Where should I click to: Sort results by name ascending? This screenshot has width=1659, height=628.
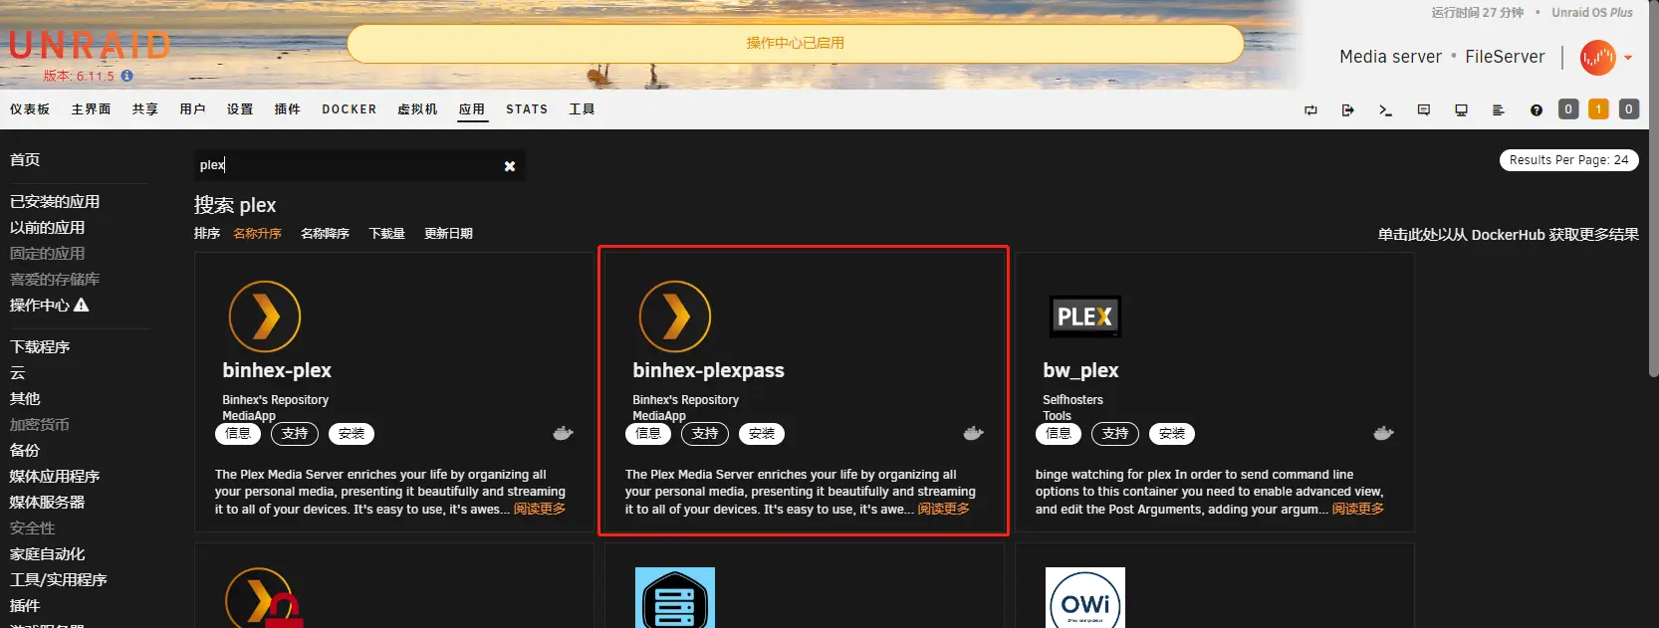point(257,234)
